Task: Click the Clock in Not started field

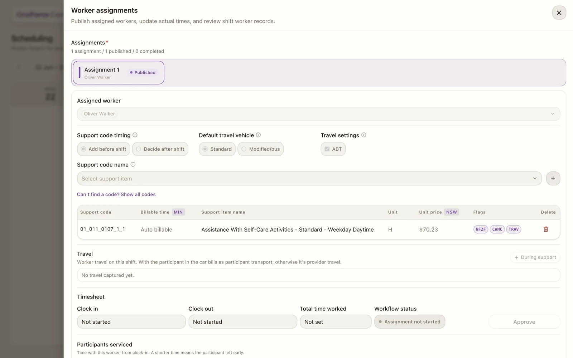Action: (x=131, y=321)
